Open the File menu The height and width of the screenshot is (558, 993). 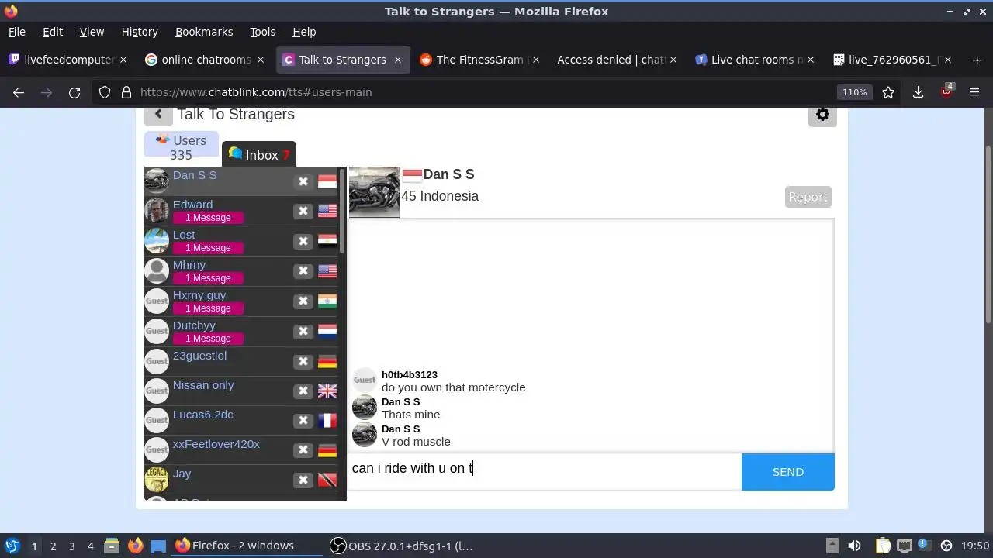coord(16,32)
